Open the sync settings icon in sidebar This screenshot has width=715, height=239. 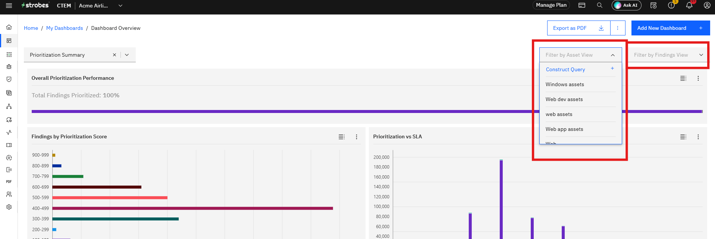tap(9, 120)
